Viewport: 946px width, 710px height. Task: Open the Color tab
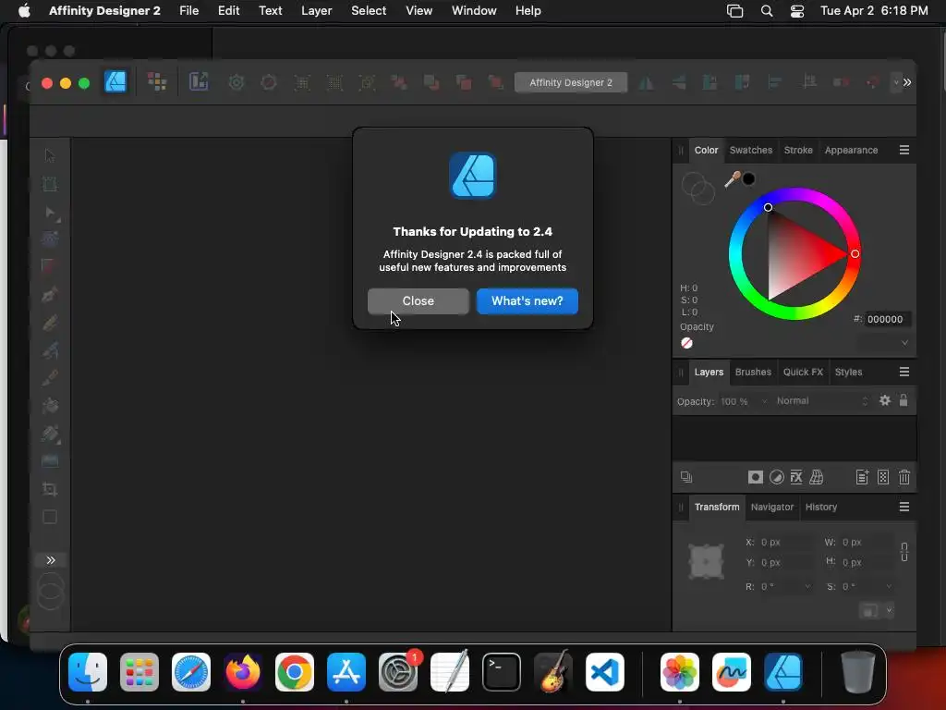[x=706, y=150]
